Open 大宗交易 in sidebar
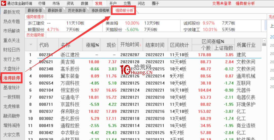The width and height of the screenshot is (274, 140). [12, 135]
